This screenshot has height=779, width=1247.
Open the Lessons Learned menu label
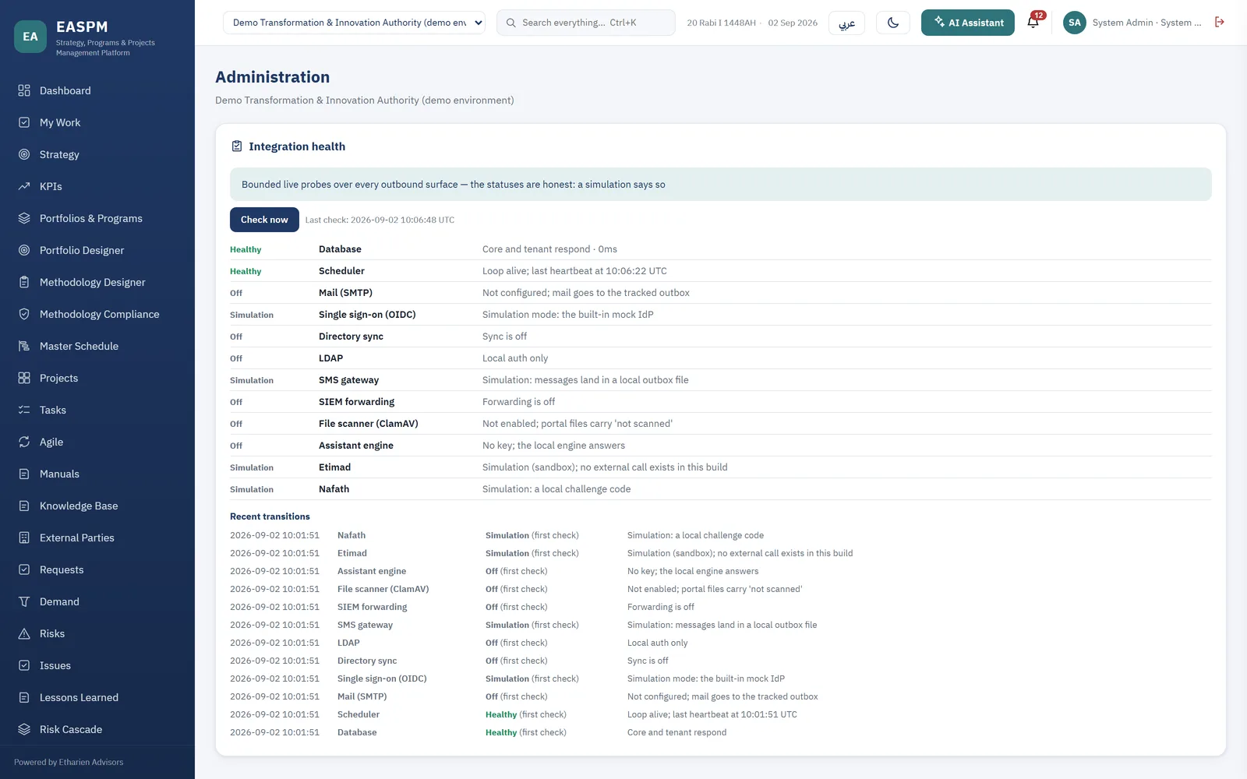(x=79, y=697)
